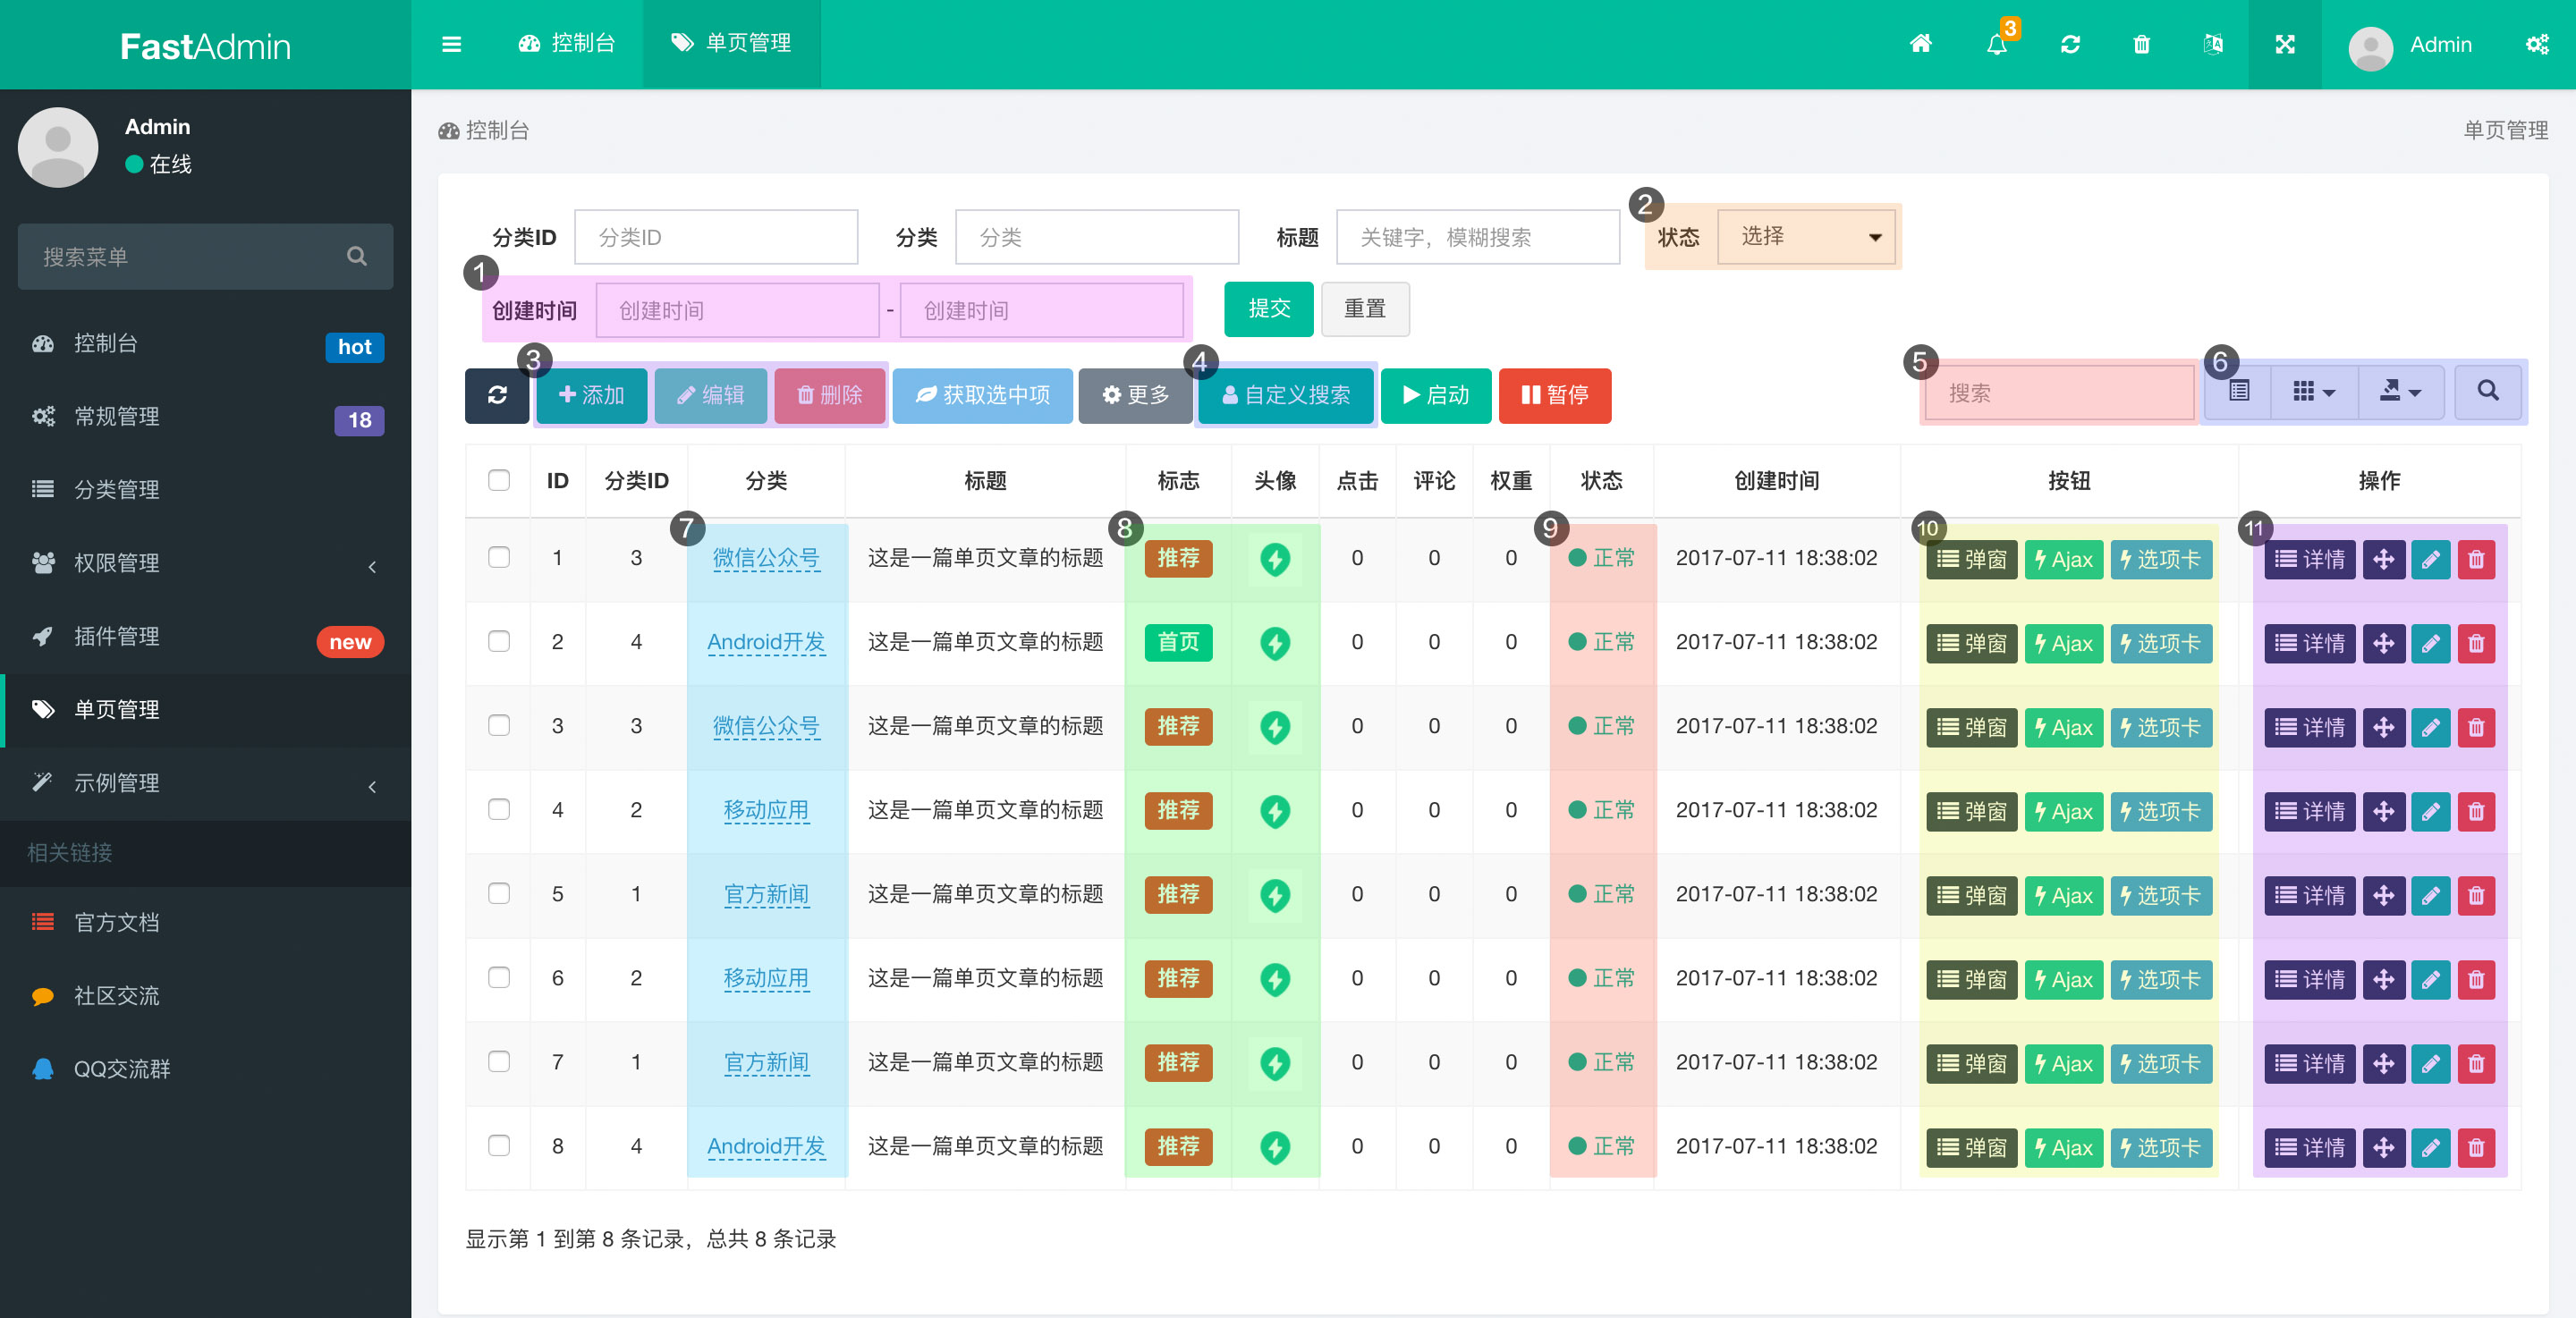The height and width of the screenshot is (1318, 2576).
Task: Click the red delete icon in row 2
Action: tap(2476, 643)
